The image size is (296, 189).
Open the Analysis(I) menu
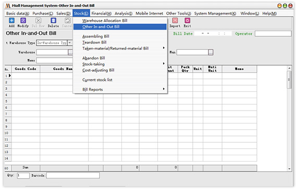(x=124, y=14)
